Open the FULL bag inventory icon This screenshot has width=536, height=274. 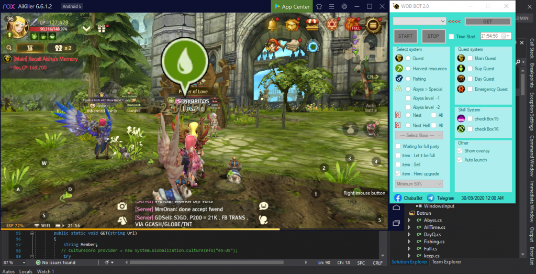click(x=353, y=24)
